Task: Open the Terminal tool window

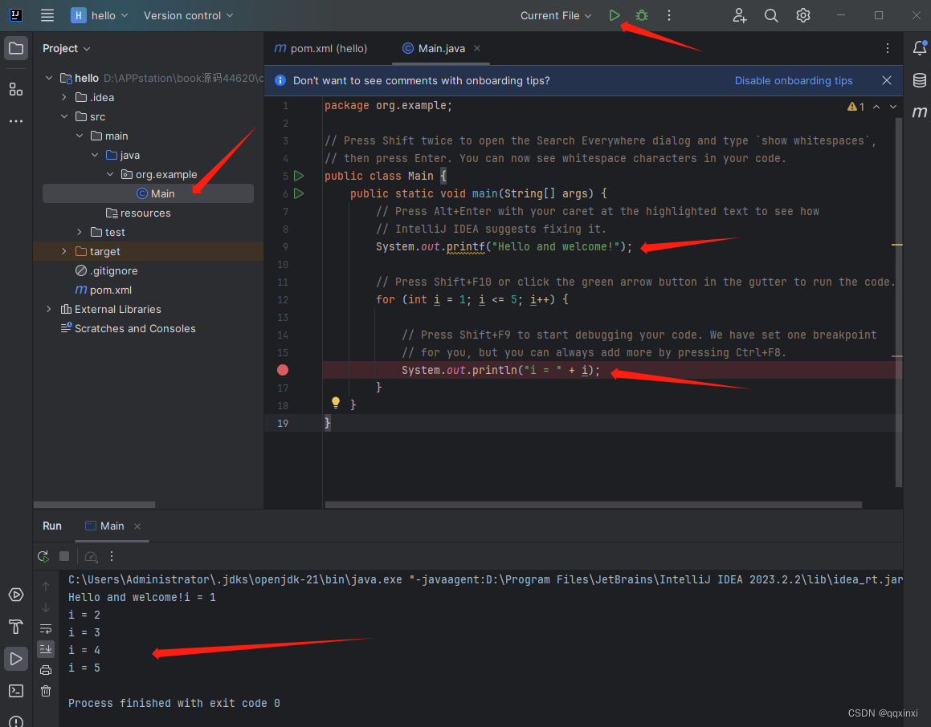Action: [16, 691]
